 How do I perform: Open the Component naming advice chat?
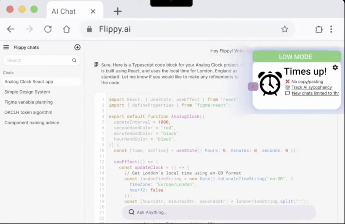pos(32,123)
